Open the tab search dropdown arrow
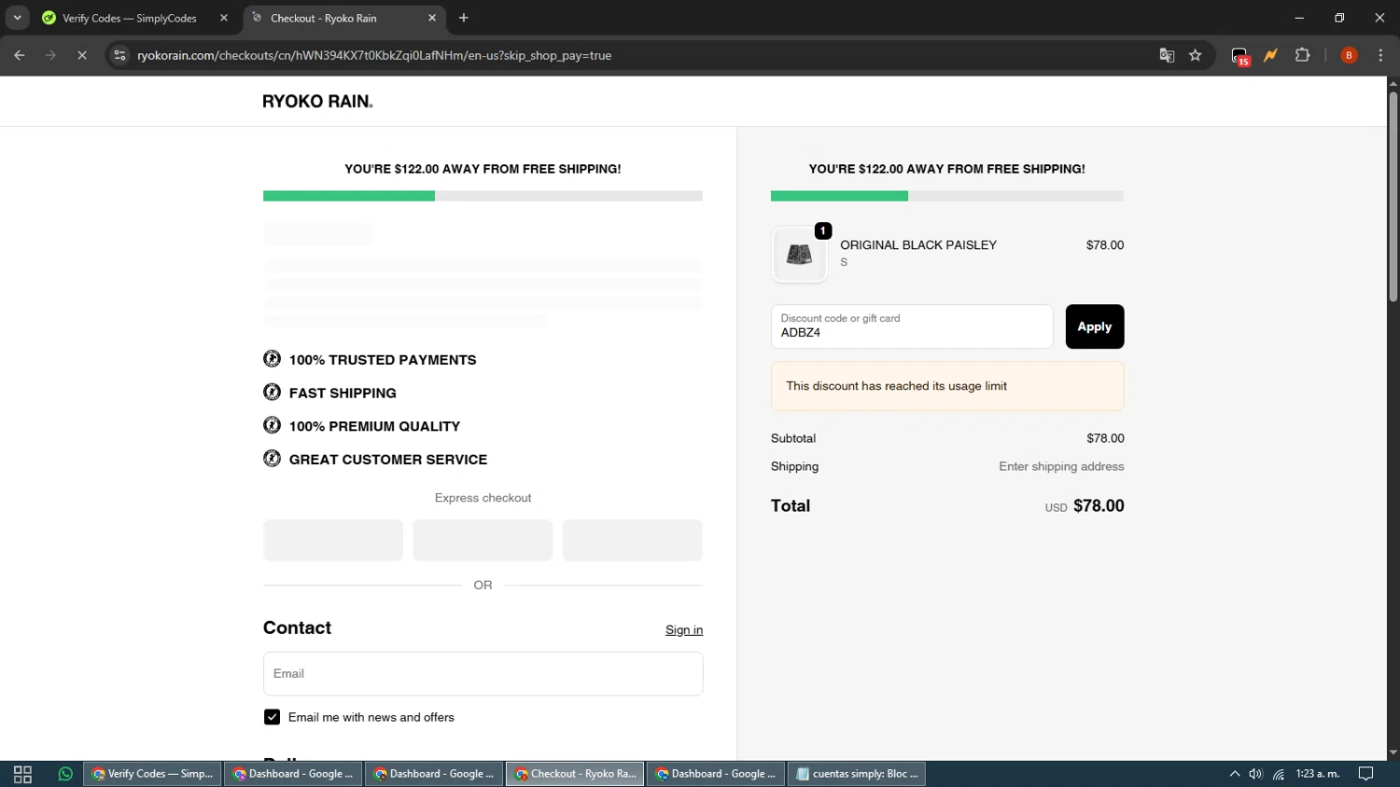 pos(17,18)
